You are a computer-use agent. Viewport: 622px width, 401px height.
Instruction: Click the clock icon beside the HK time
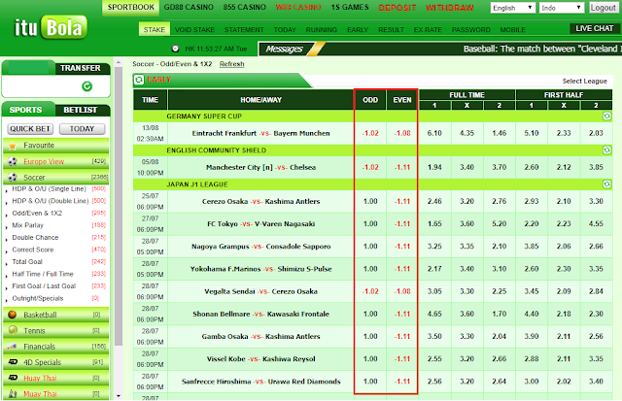175,49
